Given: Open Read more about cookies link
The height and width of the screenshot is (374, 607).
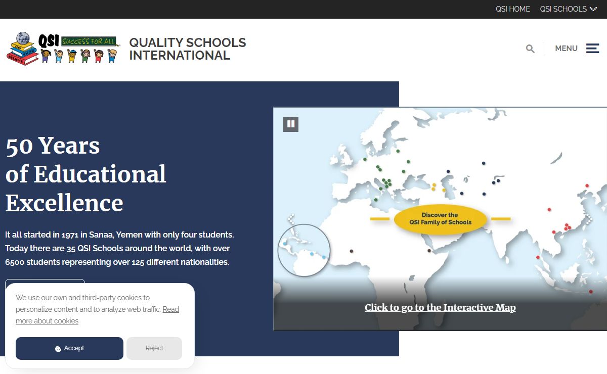Looking at the screenshot, I should (97, 315).
